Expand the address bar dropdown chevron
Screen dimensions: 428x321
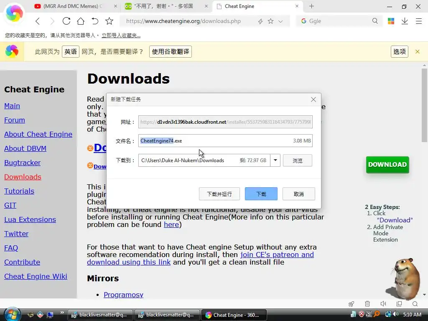[x=280, y=21]
